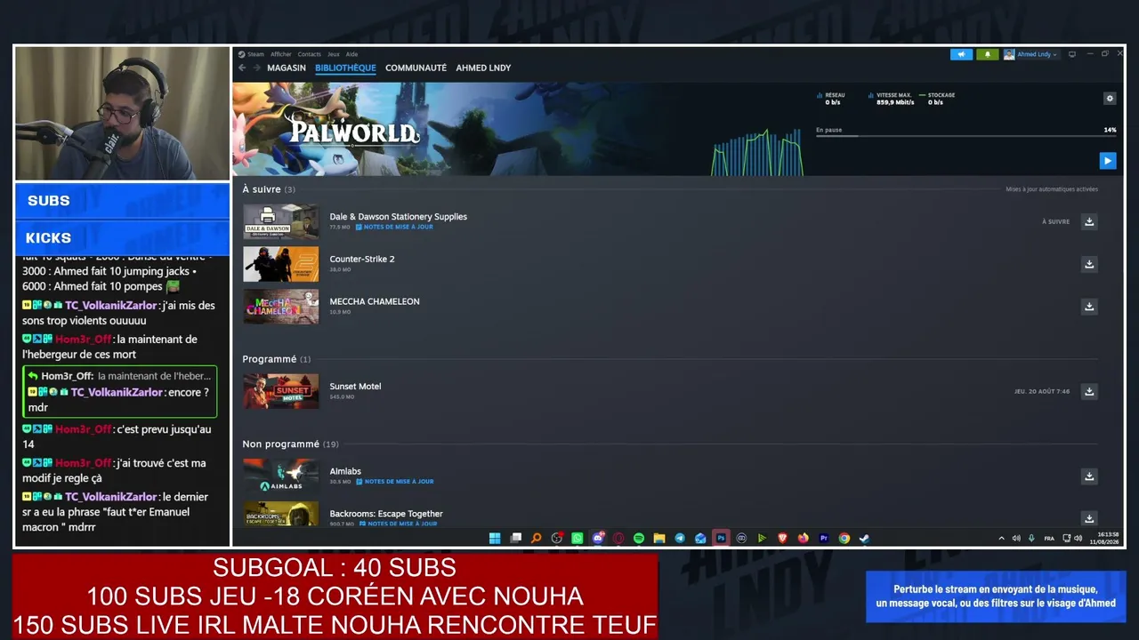Open Premiere Pro from the taskbar

(x=824, y=538)
